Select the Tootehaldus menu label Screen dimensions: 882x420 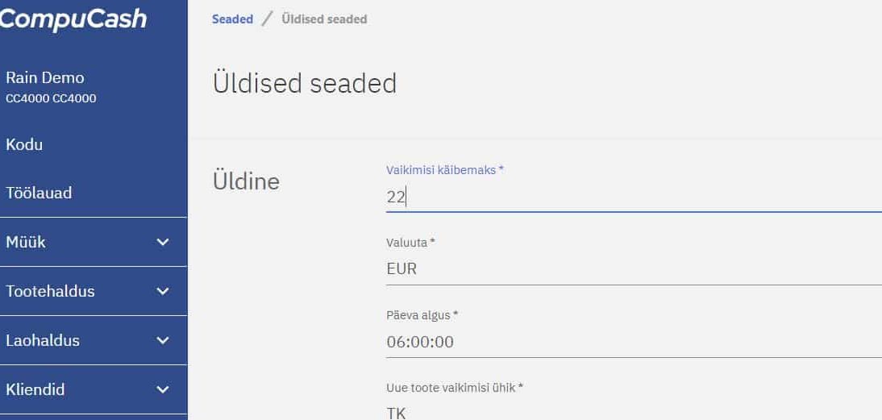point(50,291)
